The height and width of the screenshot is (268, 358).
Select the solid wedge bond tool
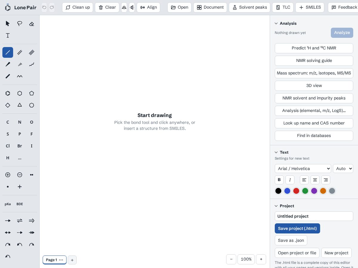8,64
